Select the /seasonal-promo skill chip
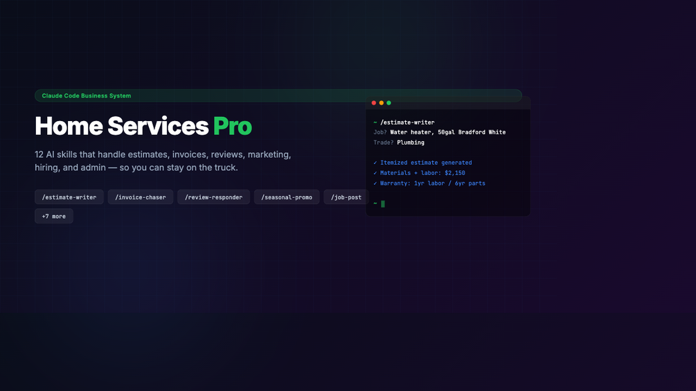This screenshot has height=391, width=696. click(x=286, y=197)
